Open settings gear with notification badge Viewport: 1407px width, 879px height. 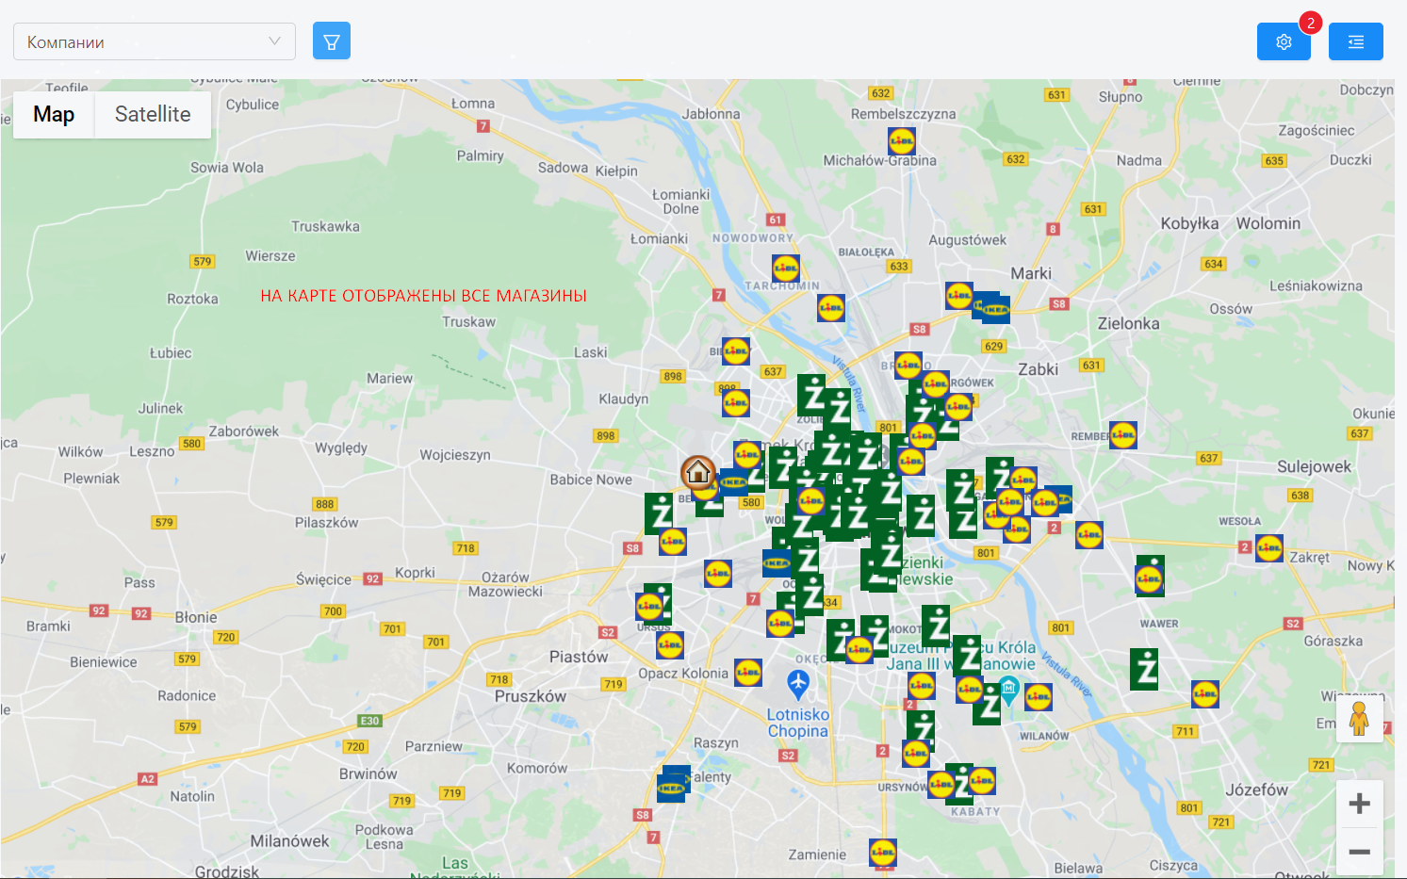point(1284,41)
